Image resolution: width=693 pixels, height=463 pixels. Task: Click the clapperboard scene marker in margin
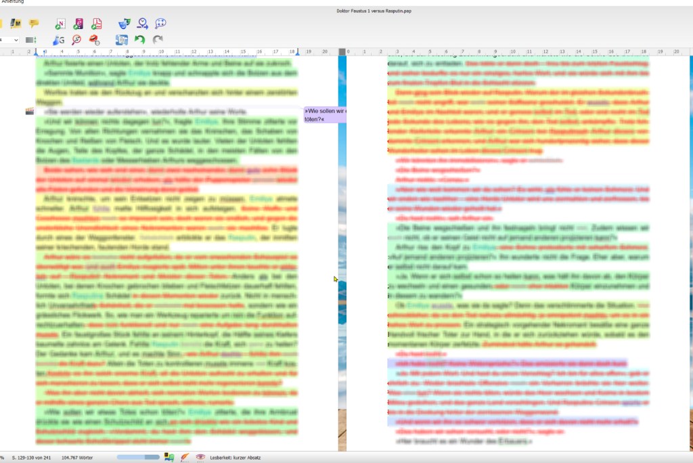(x=29, y=111)
